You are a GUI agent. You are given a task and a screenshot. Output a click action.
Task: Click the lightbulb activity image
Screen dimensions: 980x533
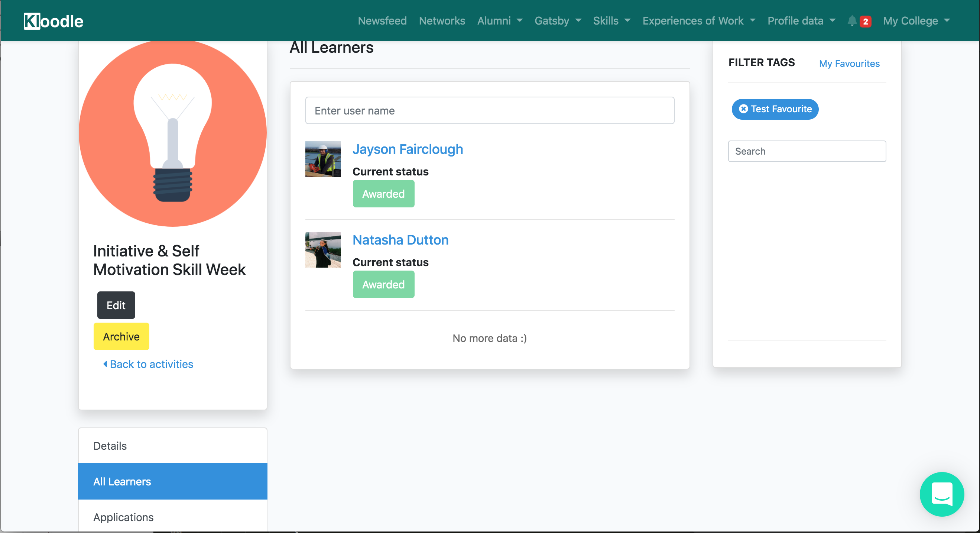(173, 133)
